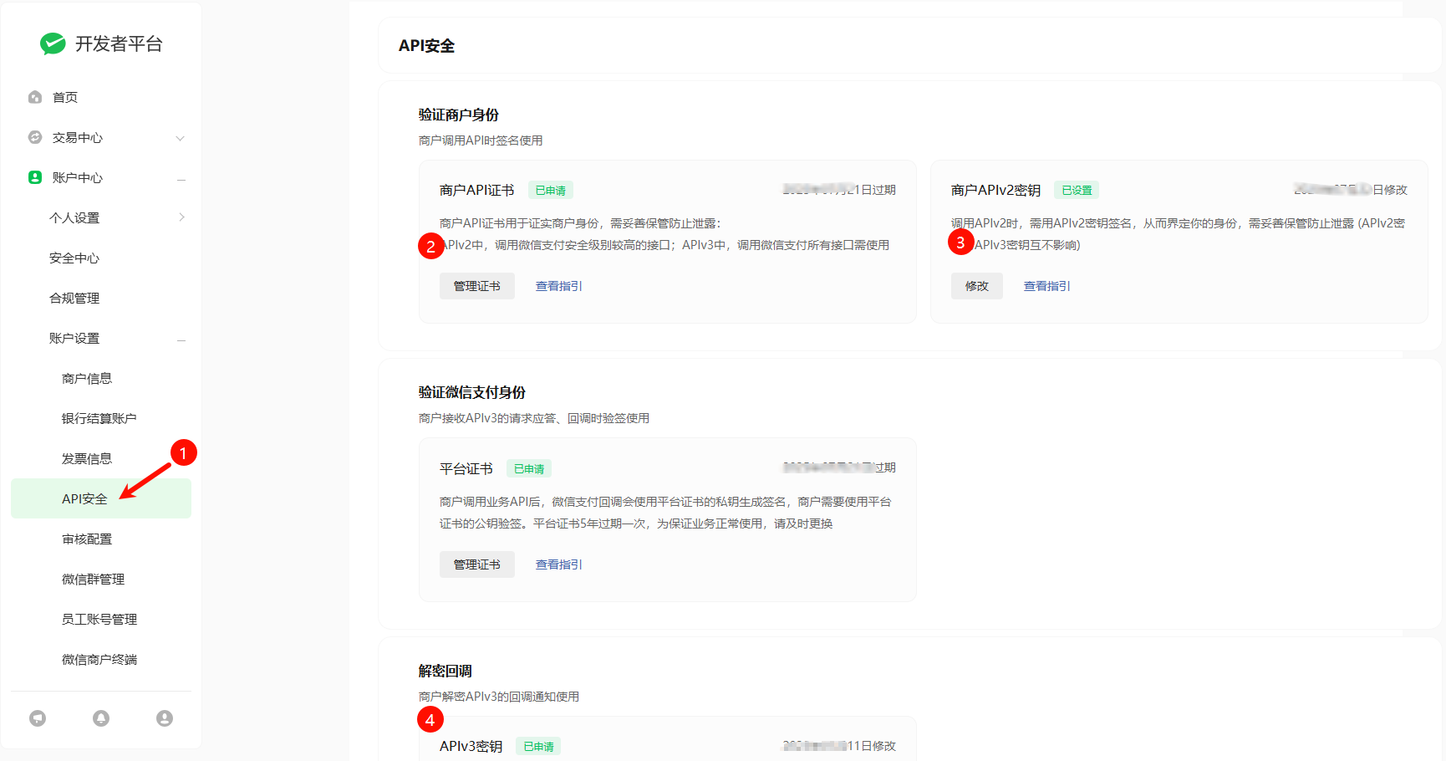Click the 商户API证书 card title

(x=477, y=191)
